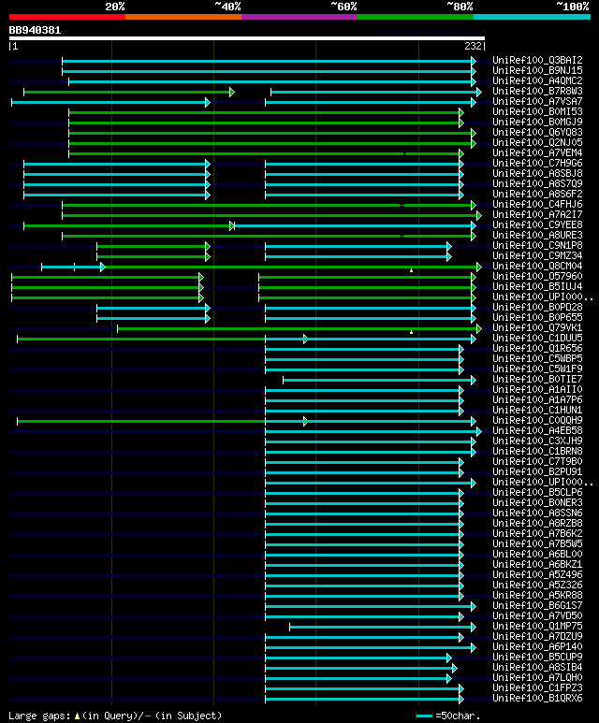Open hit UniRef100_O57960
Image resolution: width=599 pixels, height=723 pixels.
click(537, 276)
